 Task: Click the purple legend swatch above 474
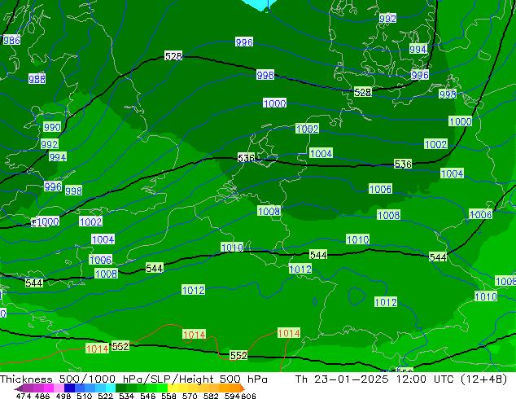(28, 388)
